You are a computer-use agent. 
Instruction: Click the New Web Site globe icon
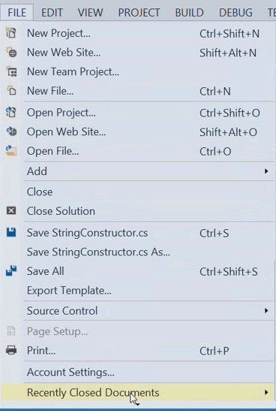click(x=11, y=52)
